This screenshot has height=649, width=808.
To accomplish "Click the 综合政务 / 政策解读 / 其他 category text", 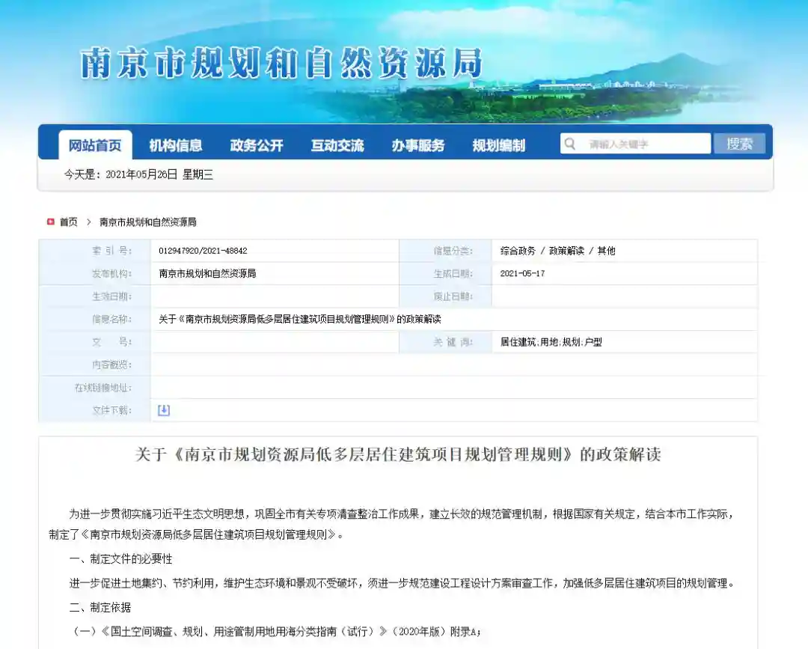I will [557, 252].
